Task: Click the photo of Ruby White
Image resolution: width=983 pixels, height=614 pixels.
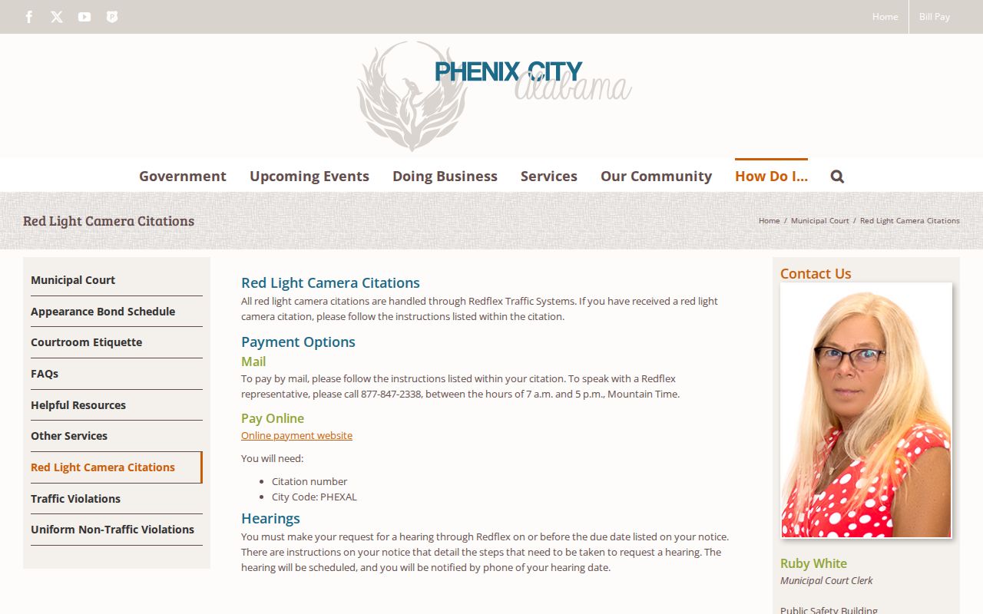Action: [866, 410]
